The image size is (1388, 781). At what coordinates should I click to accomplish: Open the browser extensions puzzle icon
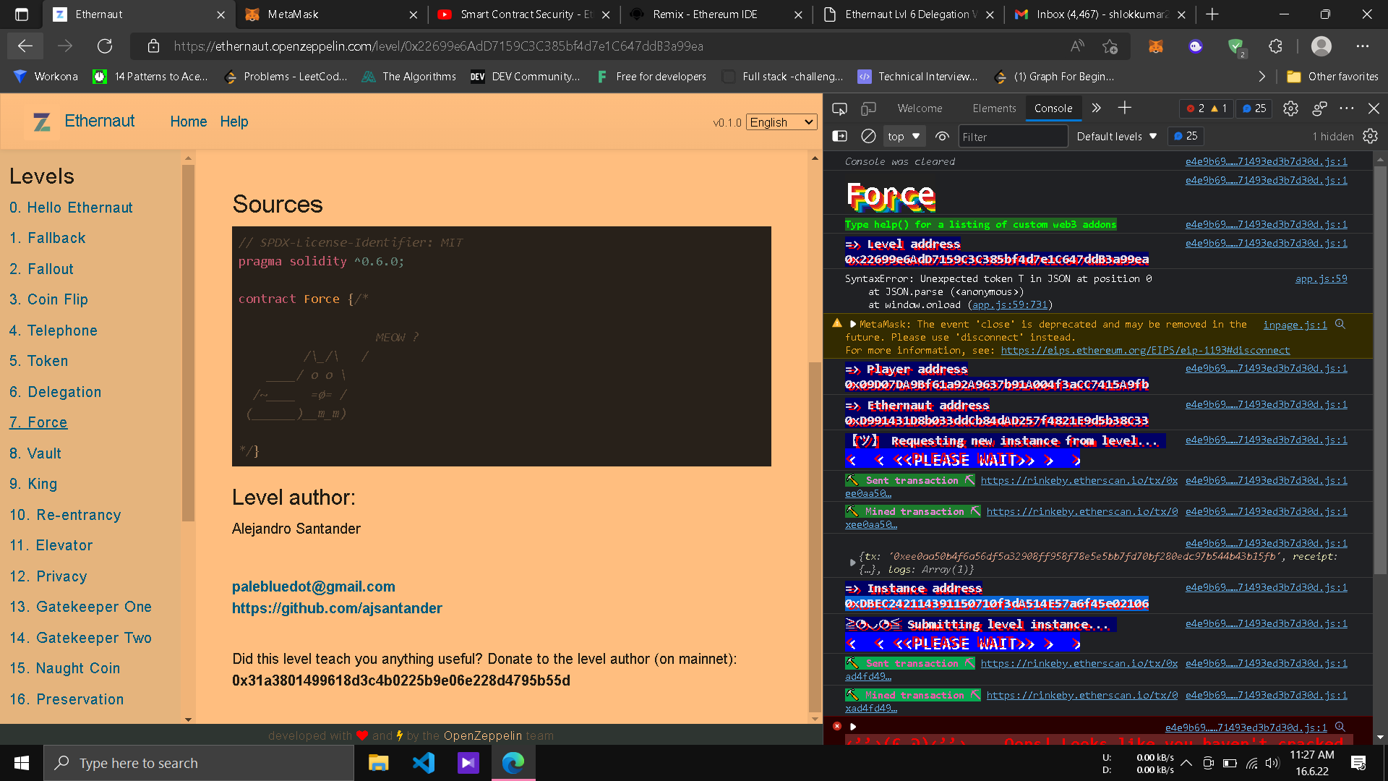tap(1275, 46)
